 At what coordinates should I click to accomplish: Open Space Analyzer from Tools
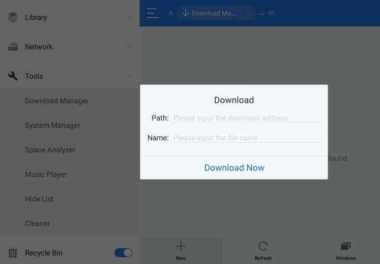point(50,150)
